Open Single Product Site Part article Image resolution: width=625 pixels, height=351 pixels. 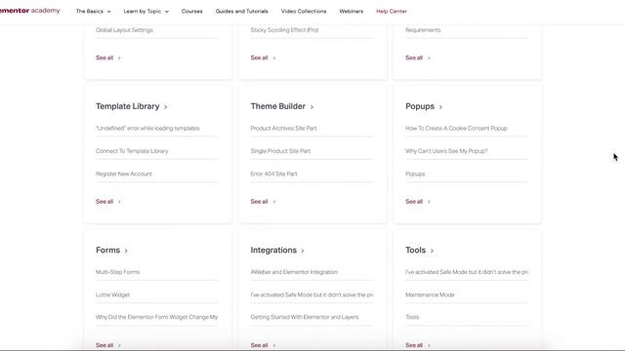click(280, 151)
